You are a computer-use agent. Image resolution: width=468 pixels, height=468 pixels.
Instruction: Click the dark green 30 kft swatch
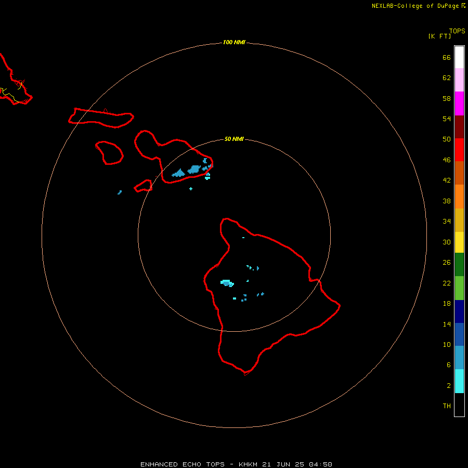coord(459,265)
